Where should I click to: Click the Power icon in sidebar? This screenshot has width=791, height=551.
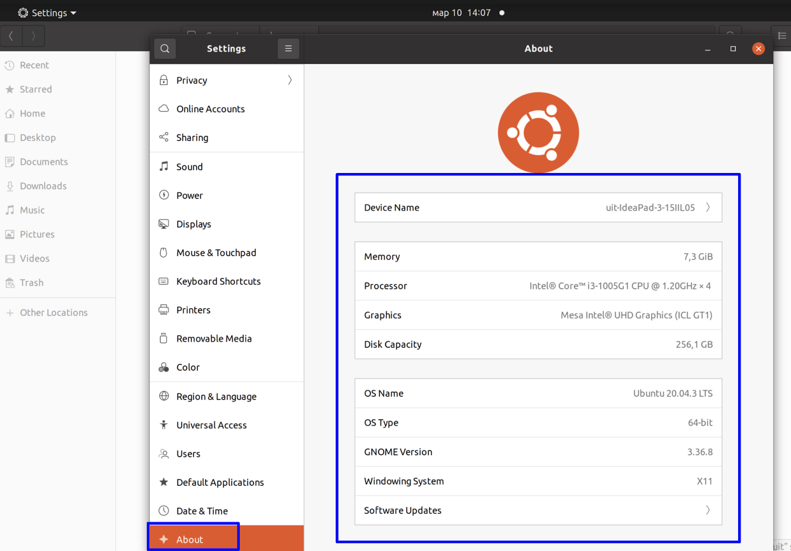tap(164, 195)
